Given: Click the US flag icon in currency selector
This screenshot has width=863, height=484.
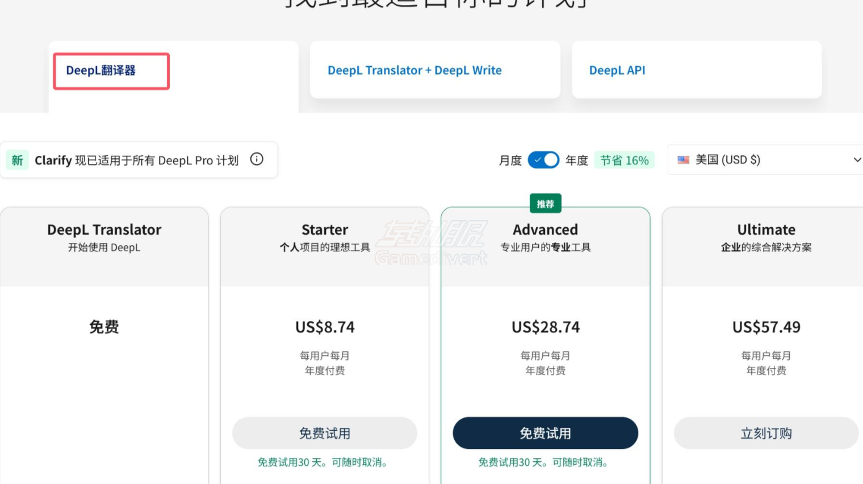Looking at the screenshot, I should (x=682, y=160).
